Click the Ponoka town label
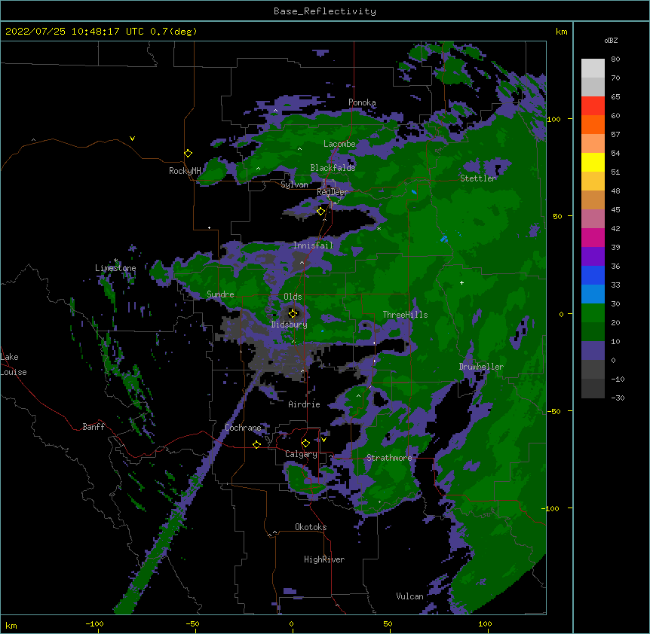This screenshot has width=650, height=634. [x=362, y=102]
